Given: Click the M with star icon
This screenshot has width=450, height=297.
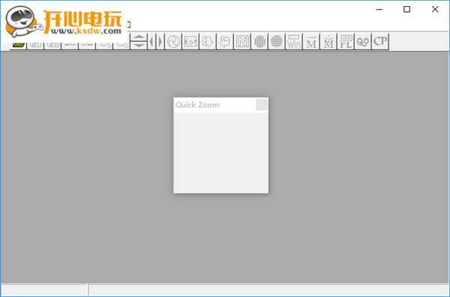Looking at the screenshot, I should tap(328, 42).
